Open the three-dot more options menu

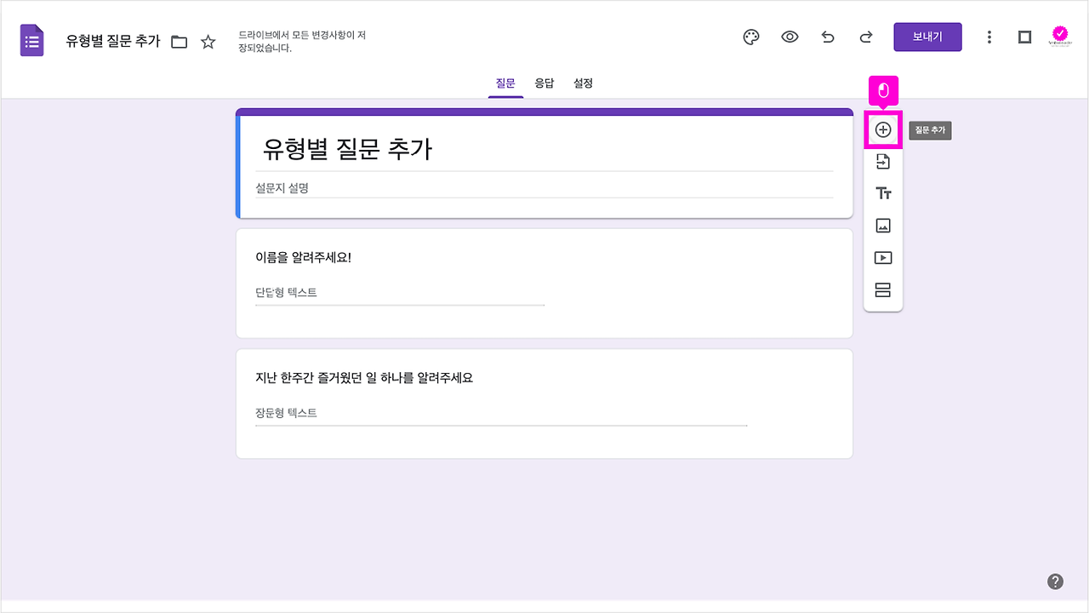point(989,37)
